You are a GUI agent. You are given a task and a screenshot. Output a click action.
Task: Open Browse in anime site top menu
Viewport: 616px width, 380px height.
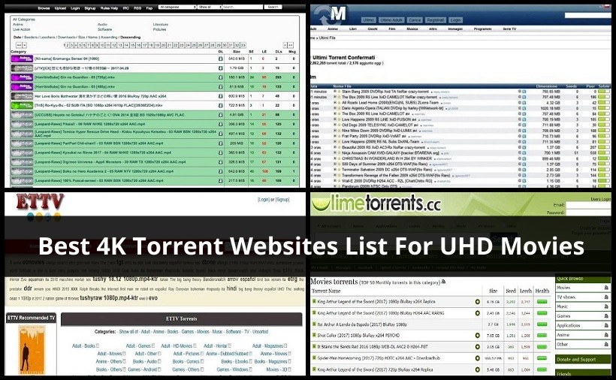tap(44, 8)
